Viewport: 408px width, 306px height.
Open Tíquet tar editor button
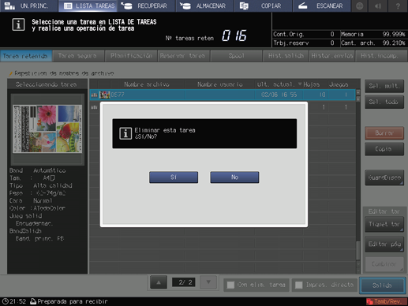coord(384,224)
